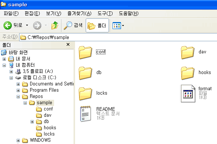Click the conf folder name label in file pane
The width and height of the screenshot is (217, 144).
[101, 52]
